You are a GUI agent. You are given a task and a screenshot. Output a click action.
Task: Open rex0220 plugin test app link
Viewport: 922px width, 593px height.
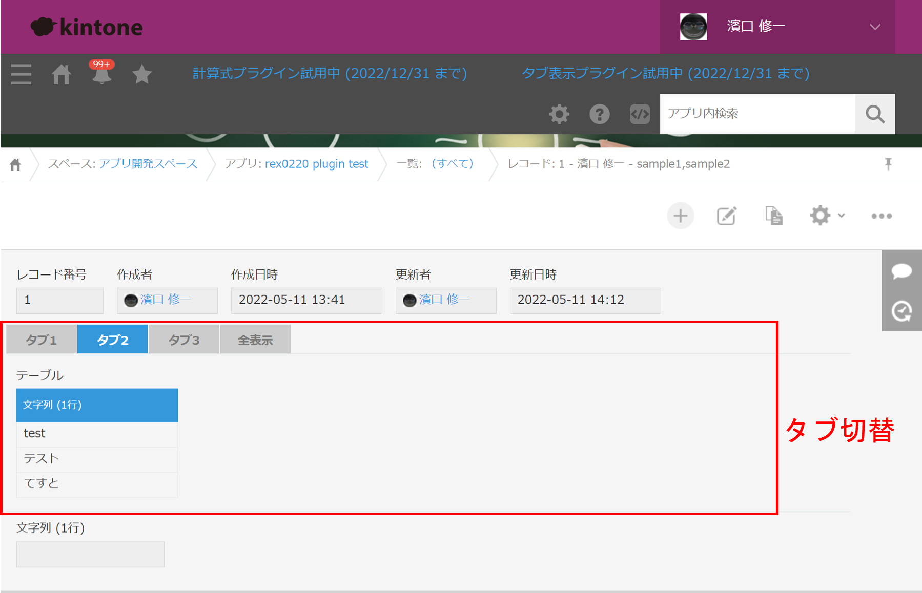[317, 164]
